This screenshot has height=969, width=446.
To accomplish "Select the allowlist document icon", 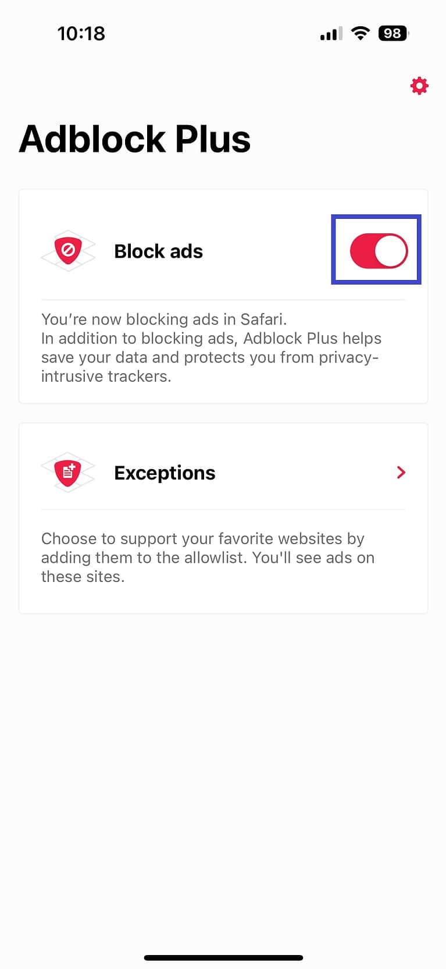I will click(x=68, y=472).
